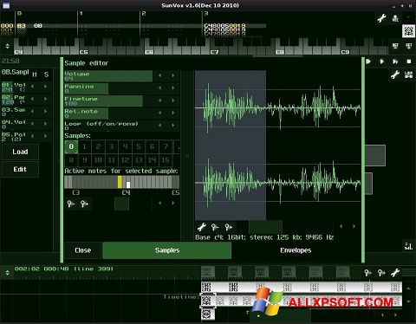Click the highlighted module icon under REC
The image size is (416, 324).
coord(408,31)
